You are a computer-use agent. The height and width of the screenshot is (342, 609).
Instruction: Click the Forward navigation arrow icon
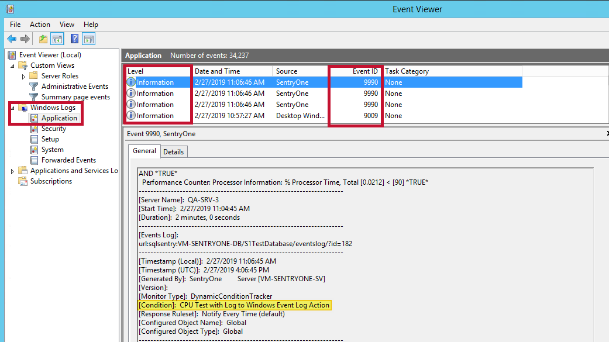(x=24, y=39)
